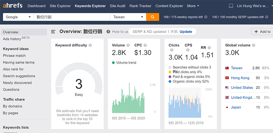This screenshot has width=273, height=133.
Task: Open Site Explorer in top navigation
Action: pos(60,6)
